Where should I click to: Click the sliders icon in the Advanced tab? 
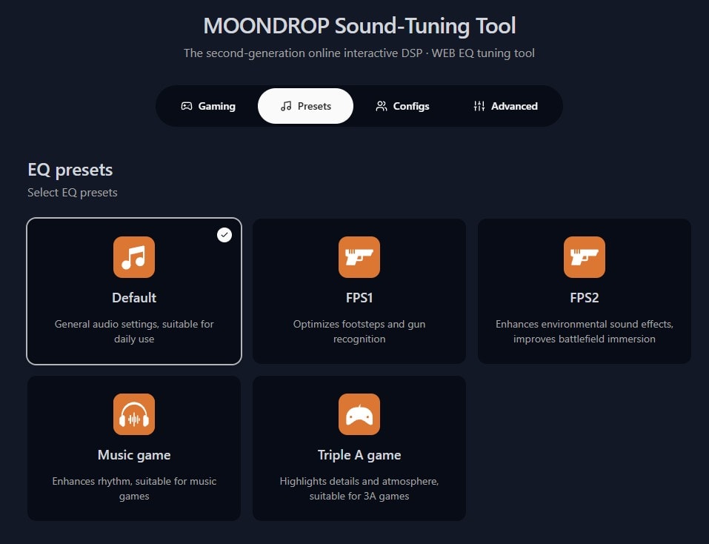tap(479, 106)
